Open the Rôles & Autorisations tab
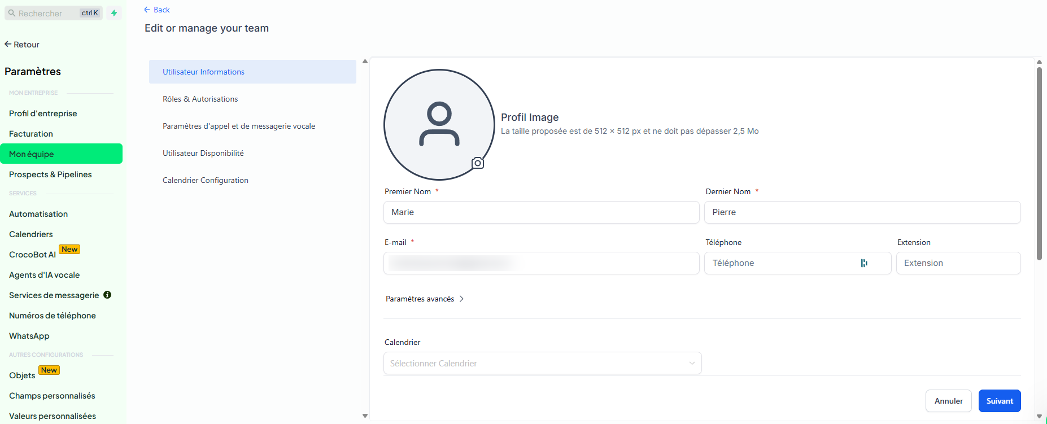Viewport: 1047px width, 424px height. click(200, 99)
